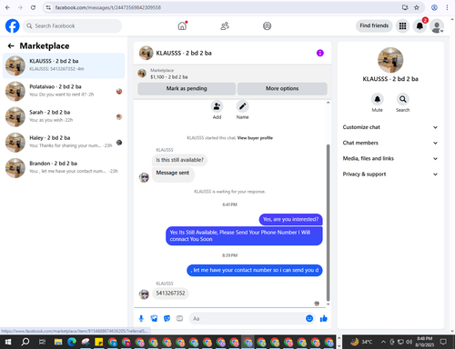Mute the chat using bell icon
The width and height of the screenshot is (455, 349).
point(378,99)
